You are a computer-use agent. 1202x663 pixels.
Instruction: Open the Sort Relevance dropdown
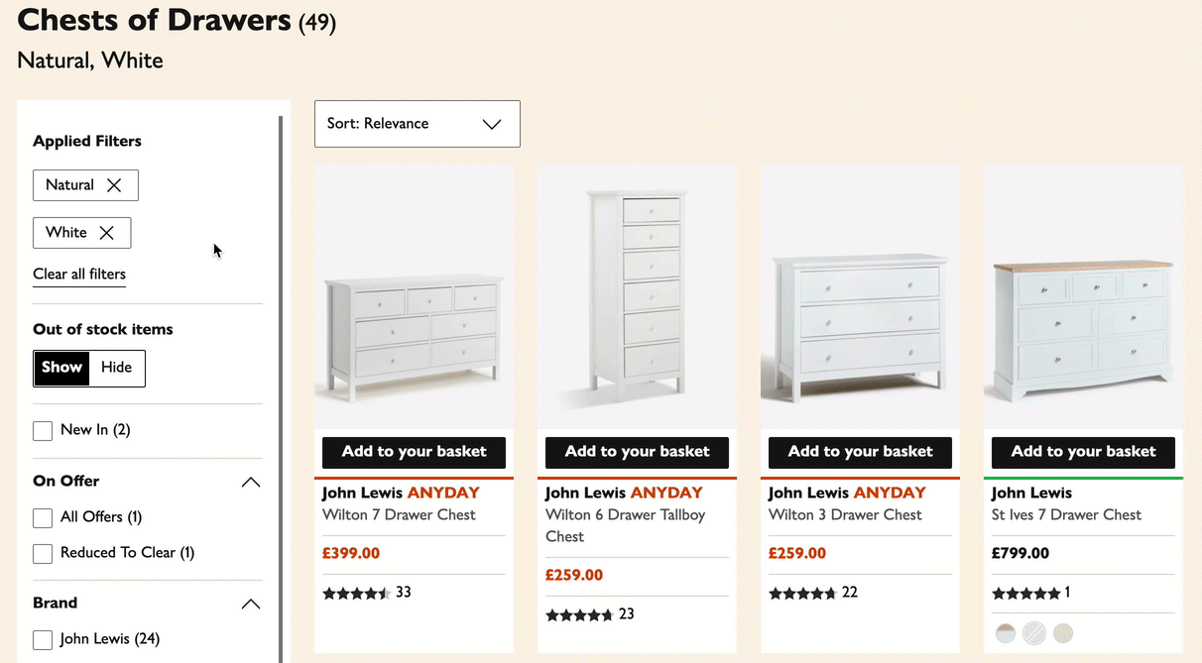pos(417,123)
